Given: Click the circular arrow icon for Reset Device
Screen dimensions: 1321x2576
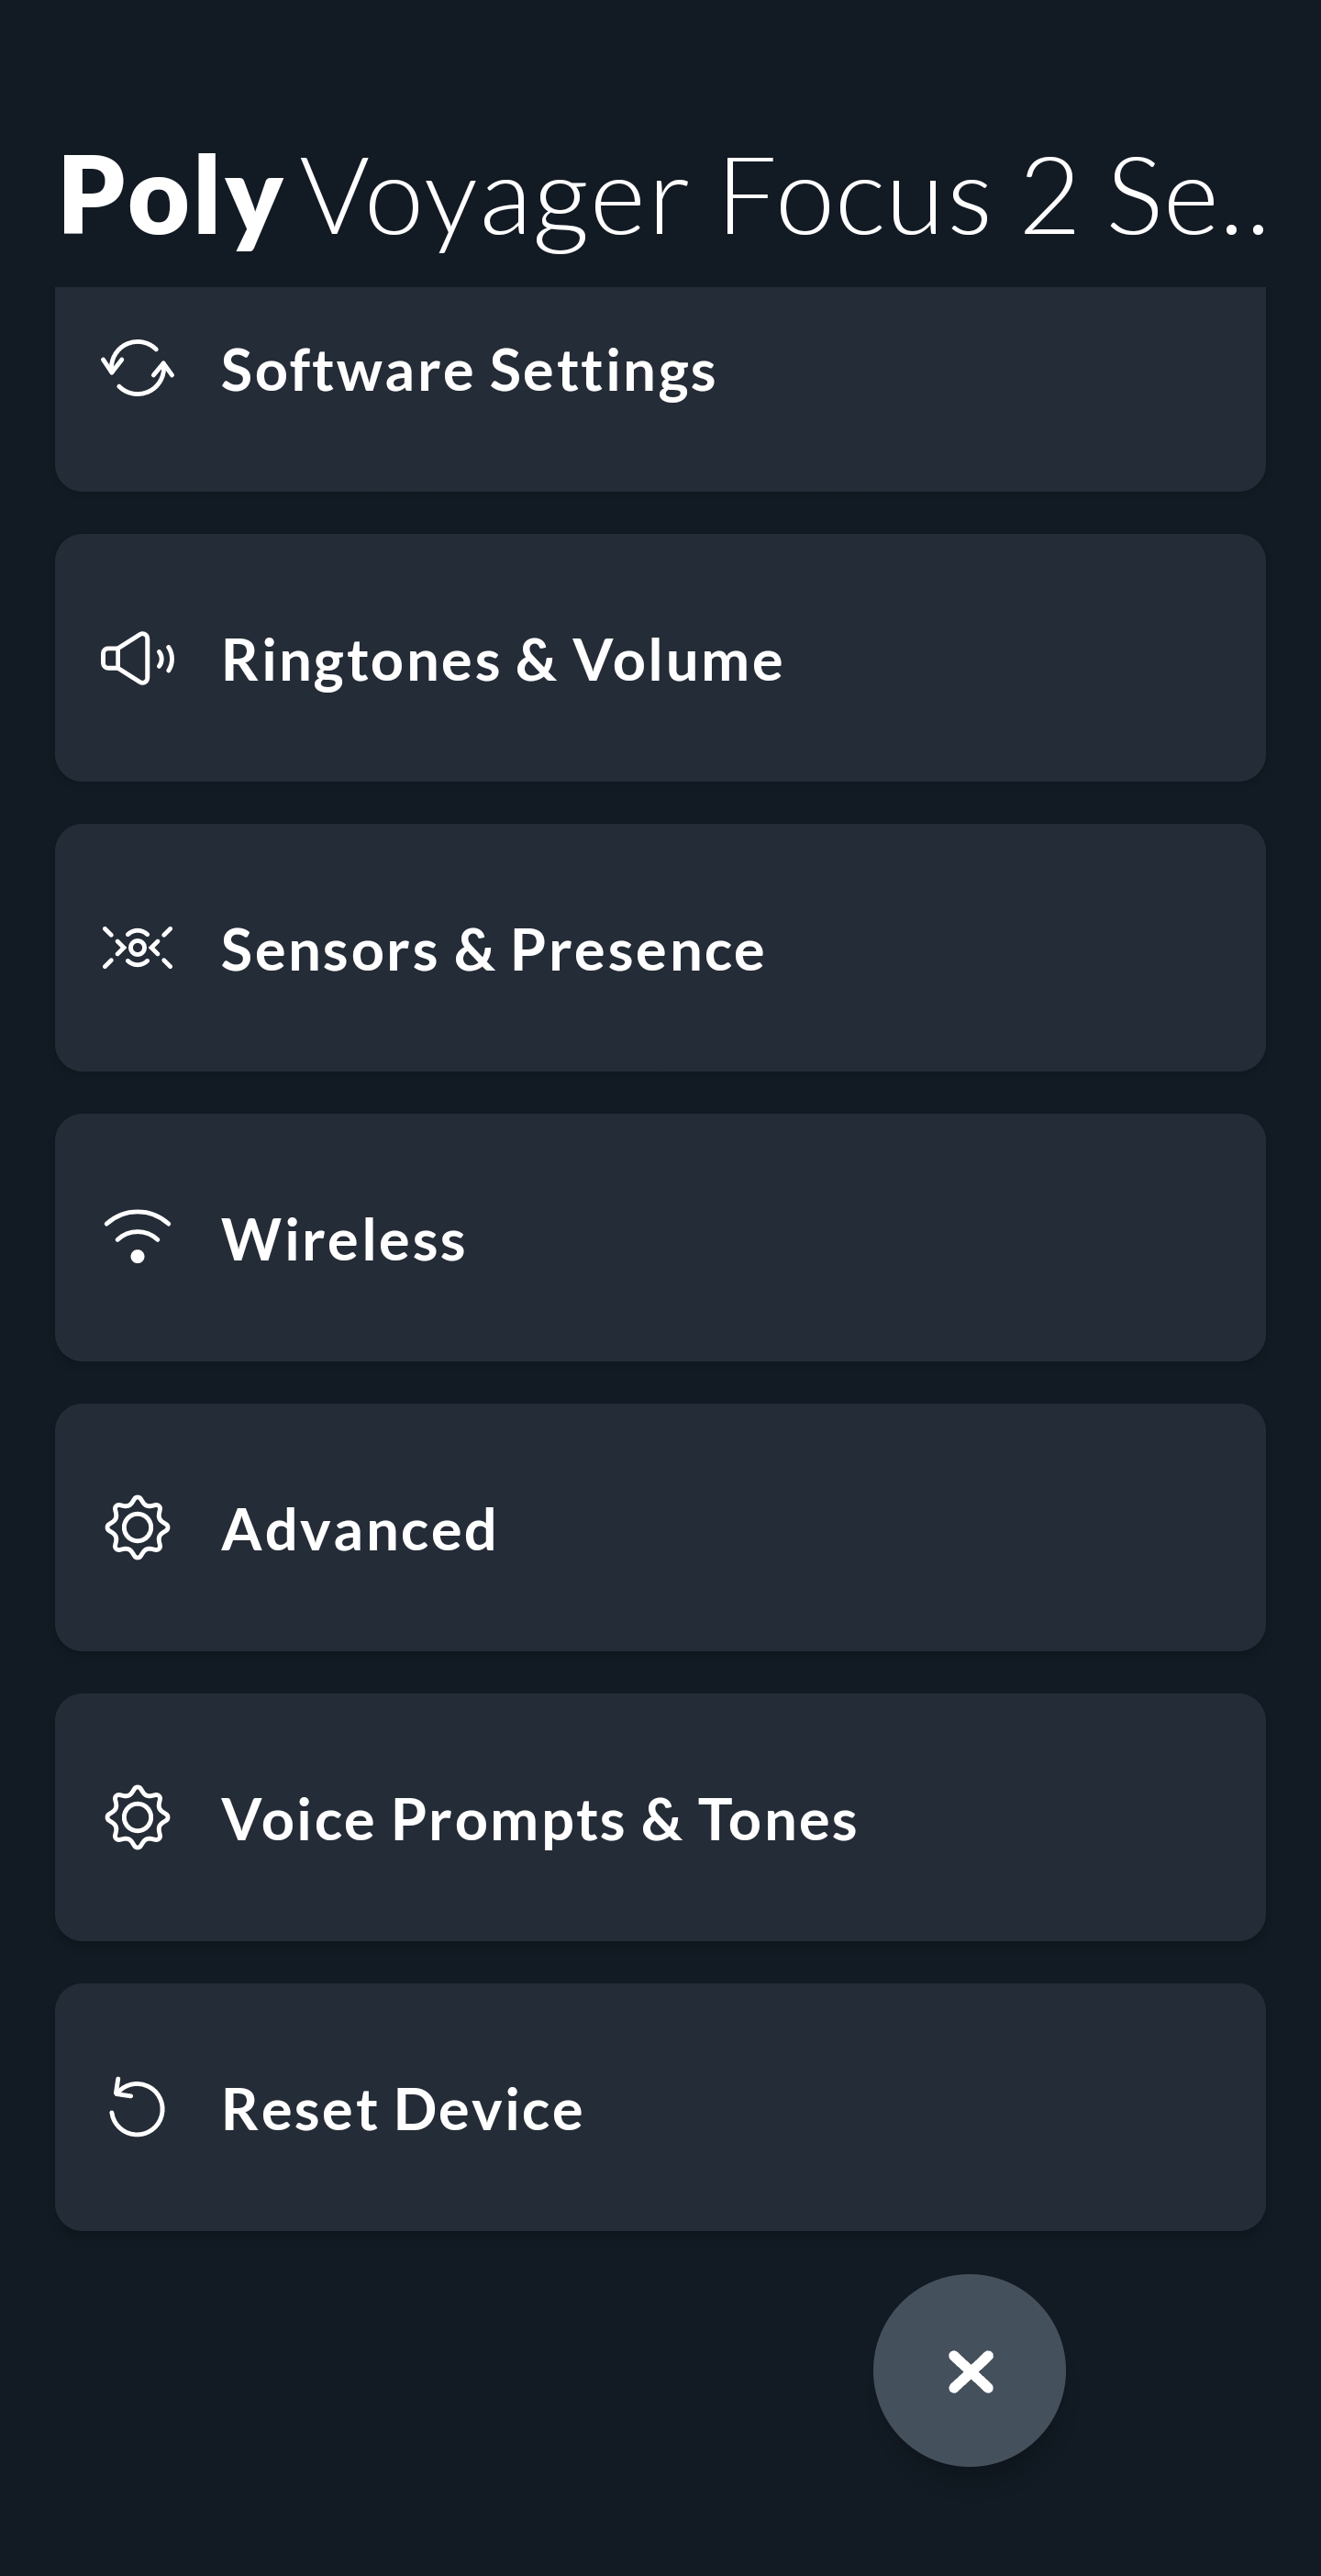Looking at the screenshot, I should pos(138,2108).
